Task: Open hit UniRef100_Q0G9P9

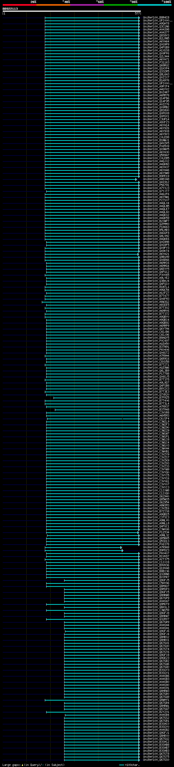Action: coord(156,44)
